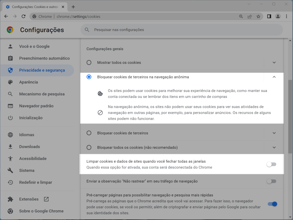Open Chrome's three-dot menu
293x220 pixels.
click(x=287, y=17)
